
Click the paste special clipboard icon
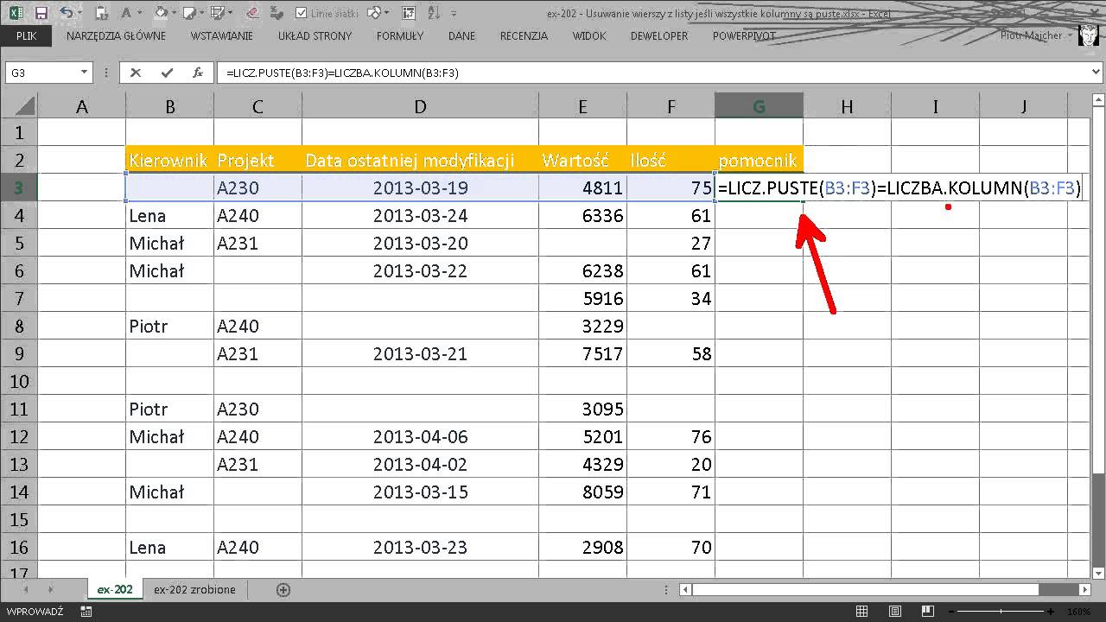[x=101, y=13]
